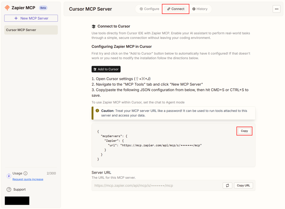Click the lightning bolt Usage icon
The height and width of the screenshot is (209, 285).
point(9,176)
